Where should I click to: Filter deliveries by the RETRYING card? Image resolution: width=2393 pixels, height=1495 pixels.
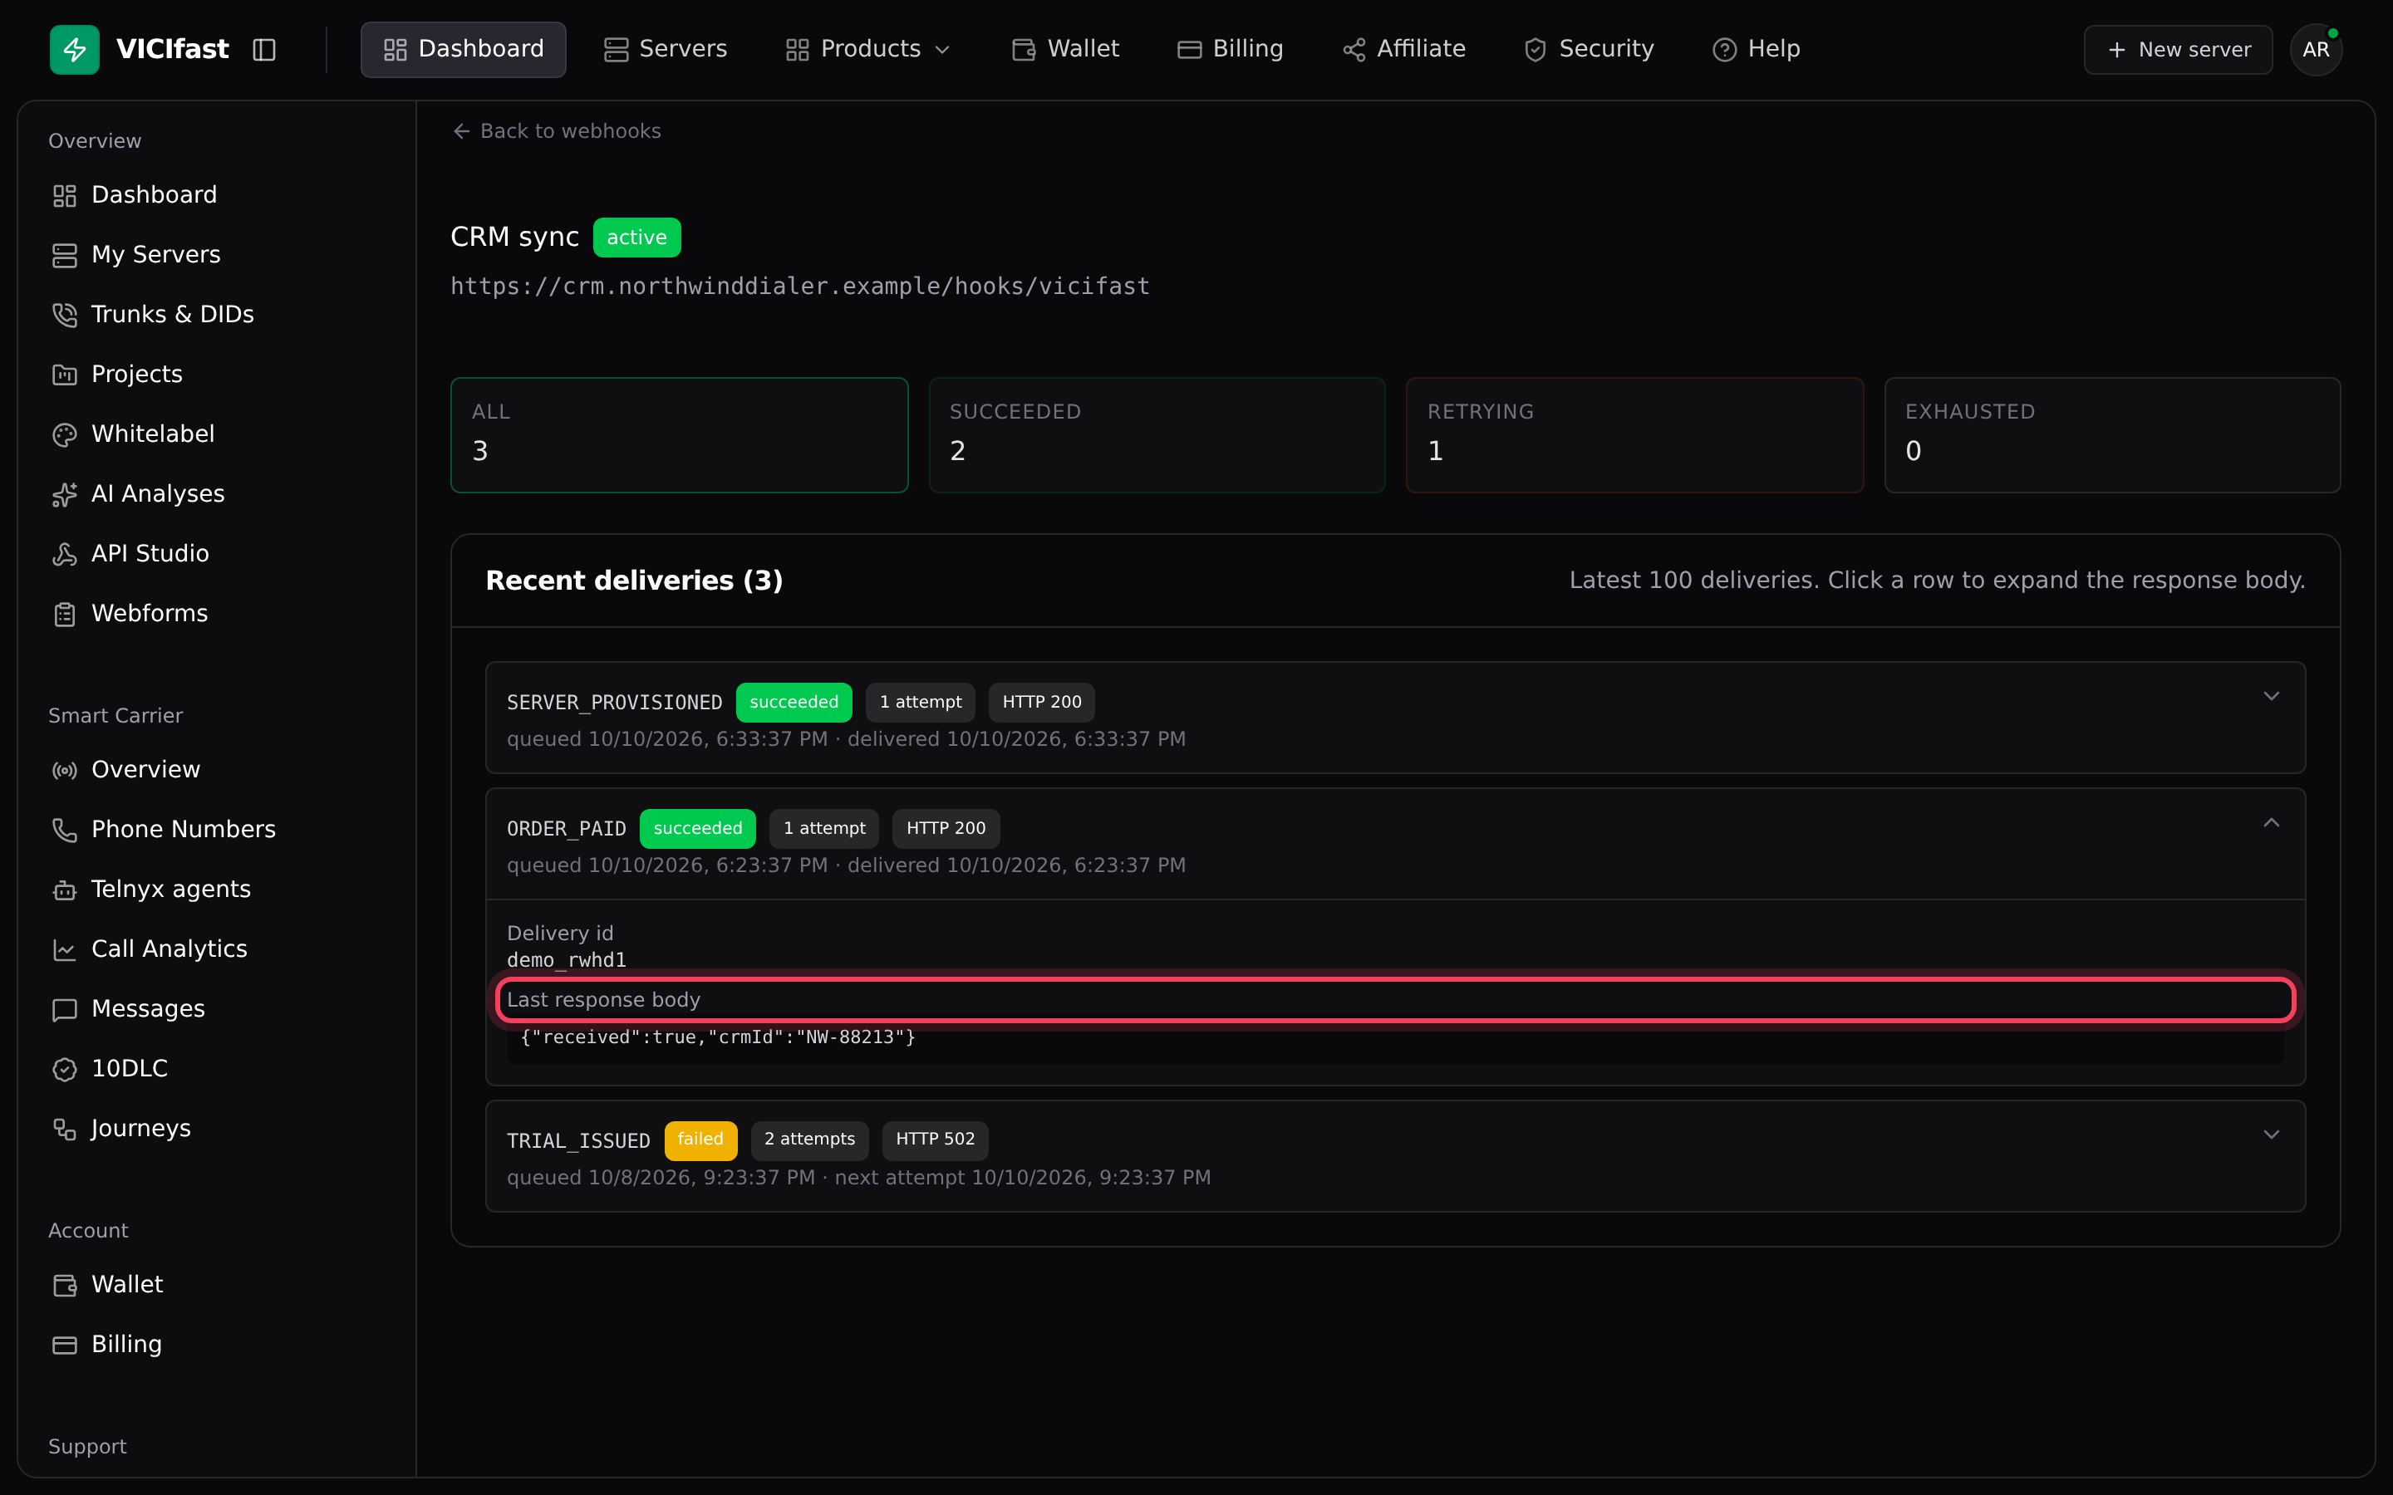coord(1634,435)
